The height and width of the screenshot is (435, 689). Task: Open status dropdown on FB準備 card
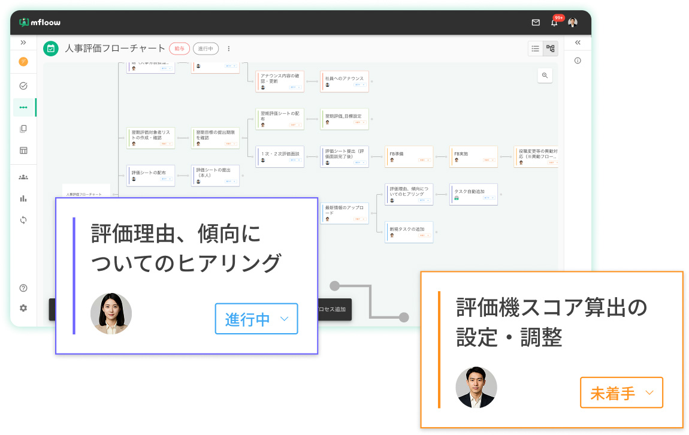pos(424,161)
